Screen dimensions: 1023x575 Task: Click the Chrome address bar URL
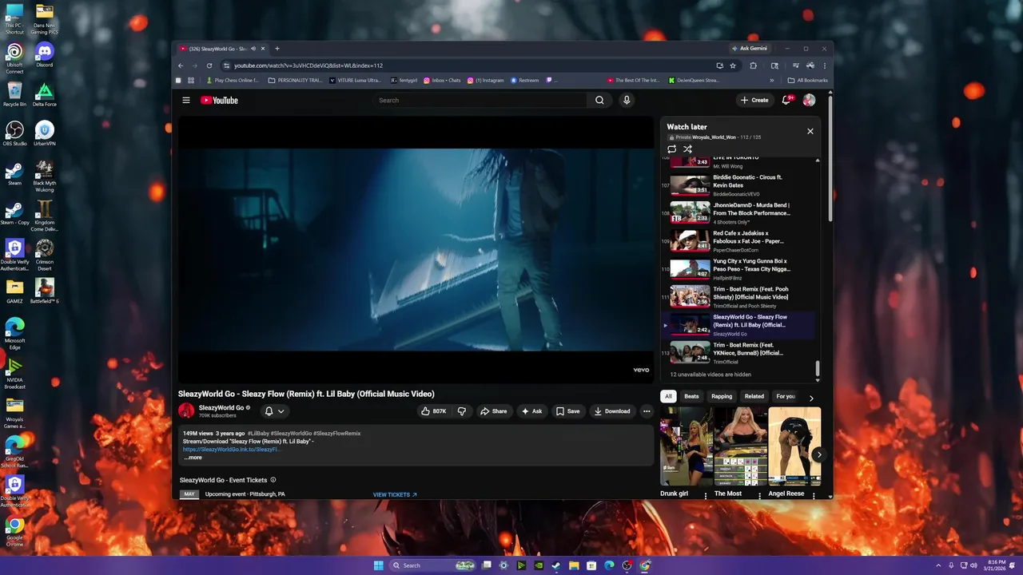[x=308, y=65]
